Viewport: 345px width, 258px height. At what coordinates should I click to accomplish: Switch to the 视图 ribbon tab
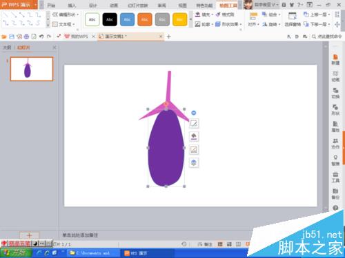tap(183, 6)
